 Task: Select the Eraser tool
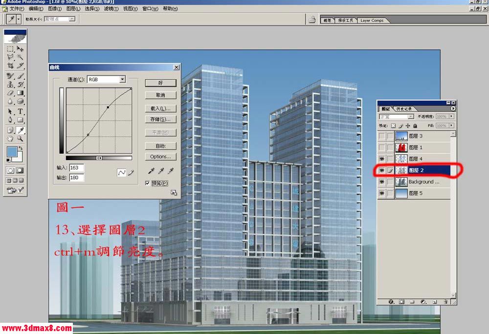[x=10, y=93]
